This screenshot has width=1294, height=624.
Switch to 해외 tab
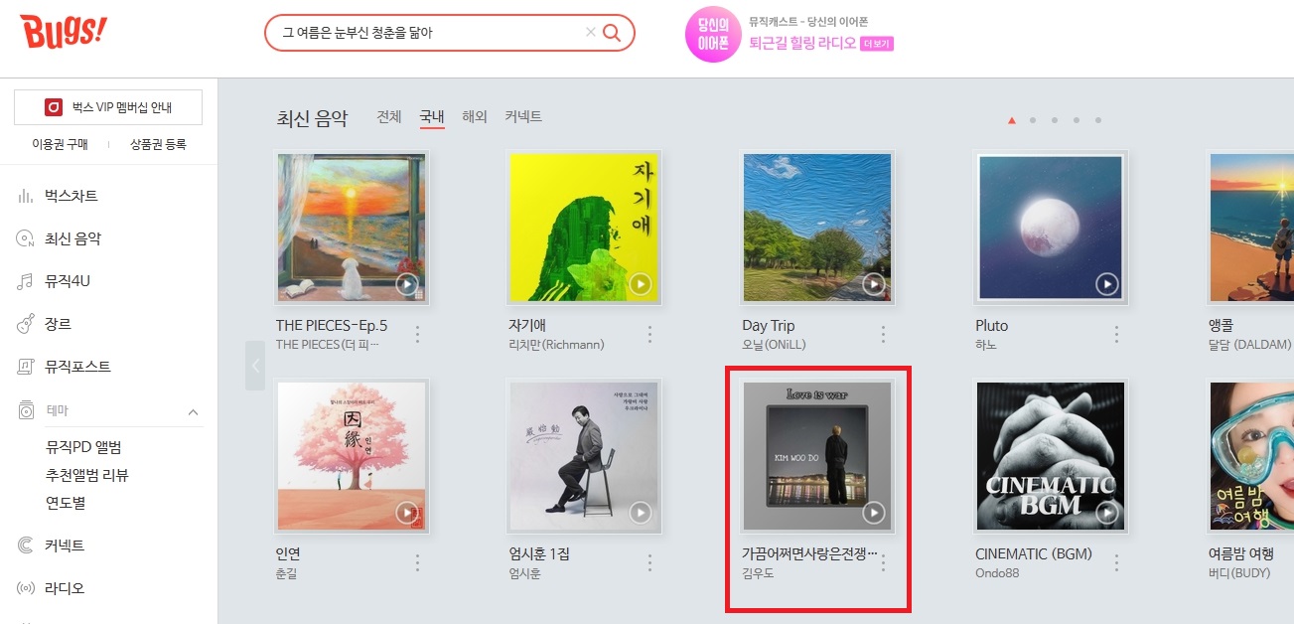[x=475, y=116]
